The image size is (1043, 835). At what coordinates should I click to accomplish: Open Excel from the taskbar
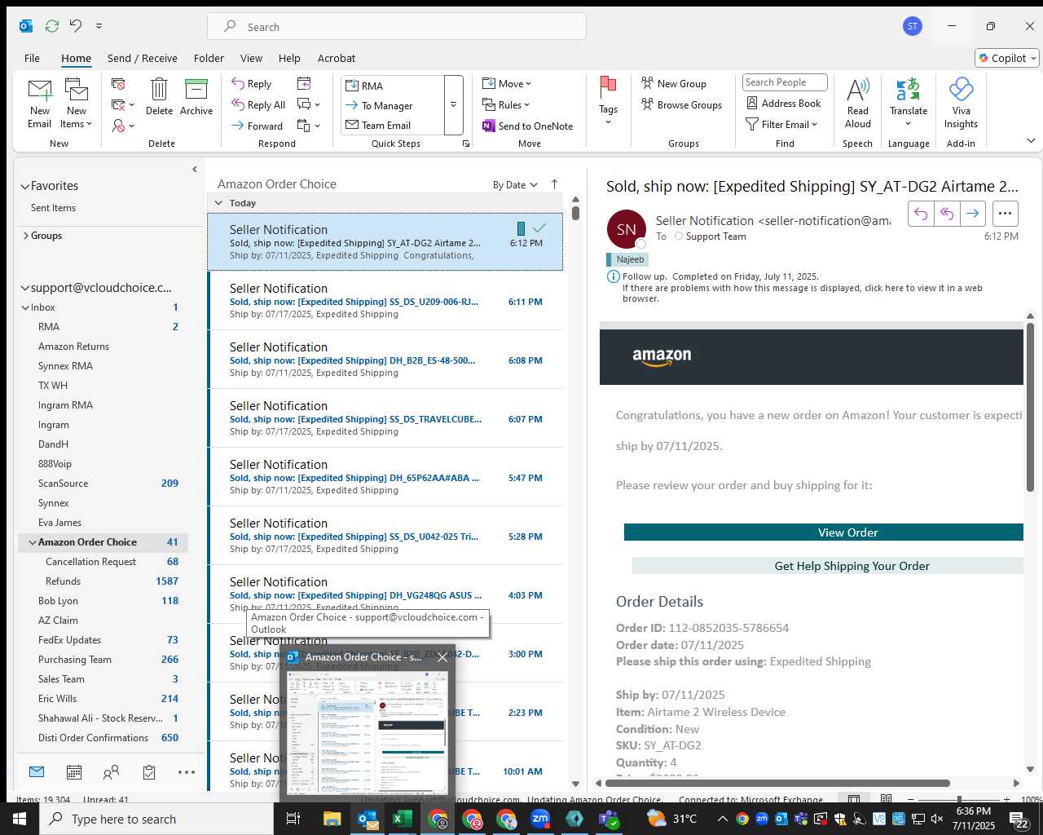tap(403, 819)
